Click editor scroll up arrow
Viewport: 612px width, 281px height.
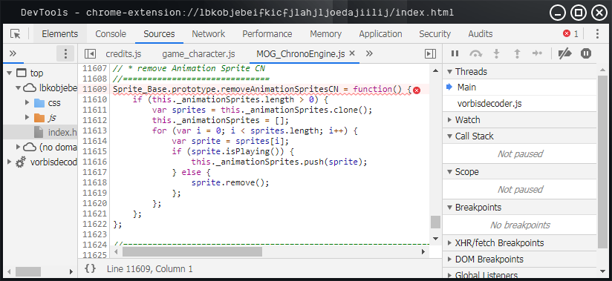tap(435, 70)
